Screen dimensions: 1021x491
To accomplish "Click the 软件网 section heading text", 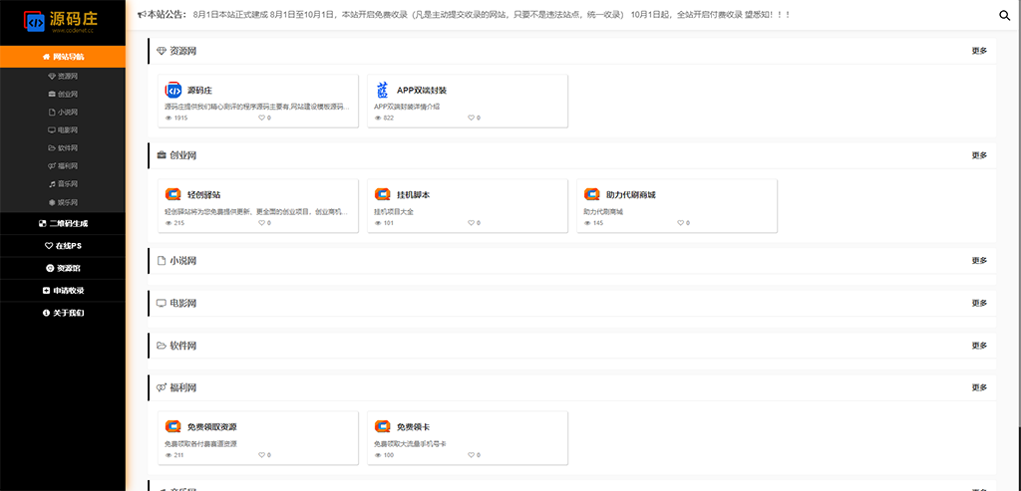I will point(183,346).
